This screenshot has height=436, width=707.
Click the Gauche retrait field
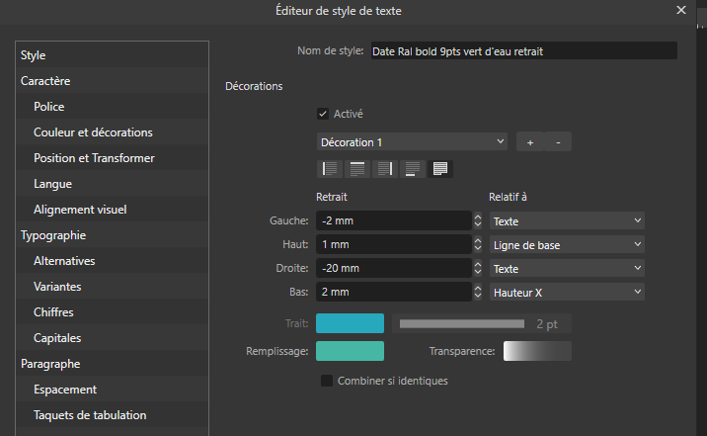pyautogui.click(x=394, y=220)
